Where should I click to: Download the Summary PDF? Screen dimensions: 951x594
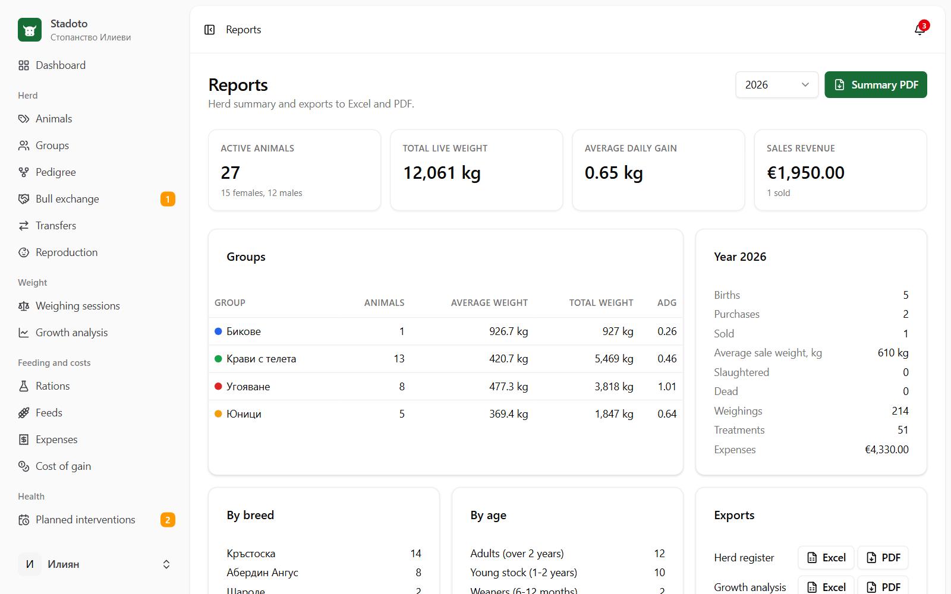[x=876, y=85]
